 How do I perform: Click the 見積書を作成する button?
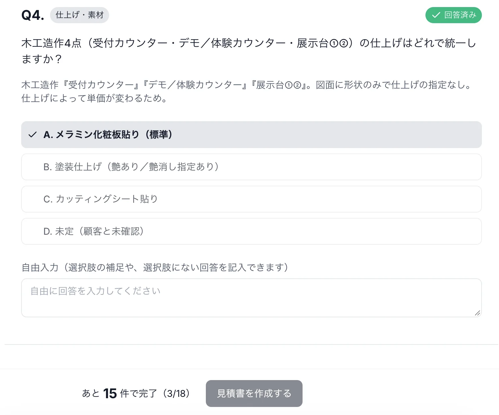(x=254, y=394)
